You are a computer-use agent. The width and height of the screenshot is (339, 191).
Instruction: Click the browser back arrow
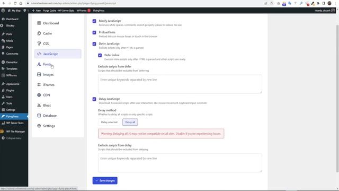pos(4,3)
